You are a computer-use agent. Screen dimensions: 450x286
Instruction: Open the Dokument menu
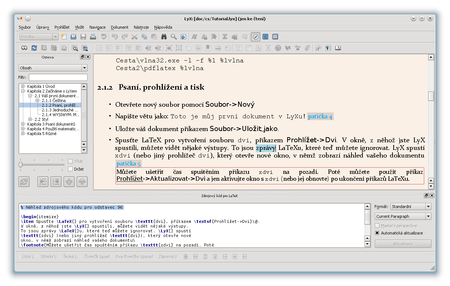tap(120, 27)
